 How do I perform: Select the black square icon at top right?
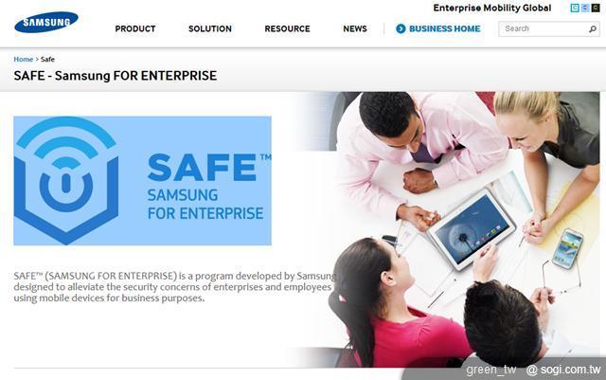(x=596, y=8)
